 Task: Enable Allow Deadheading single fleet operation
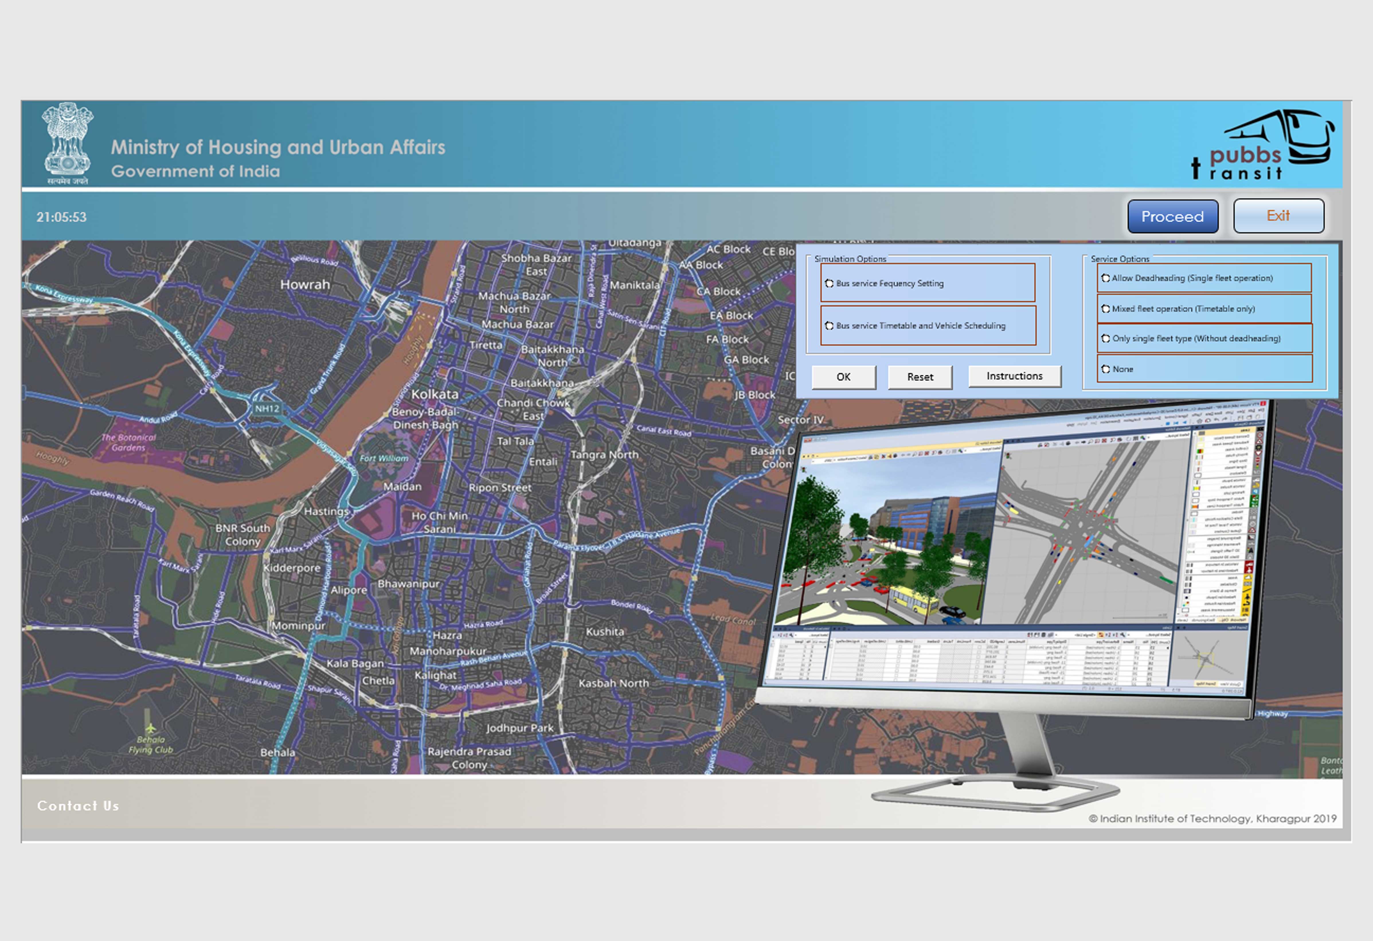1105,278
